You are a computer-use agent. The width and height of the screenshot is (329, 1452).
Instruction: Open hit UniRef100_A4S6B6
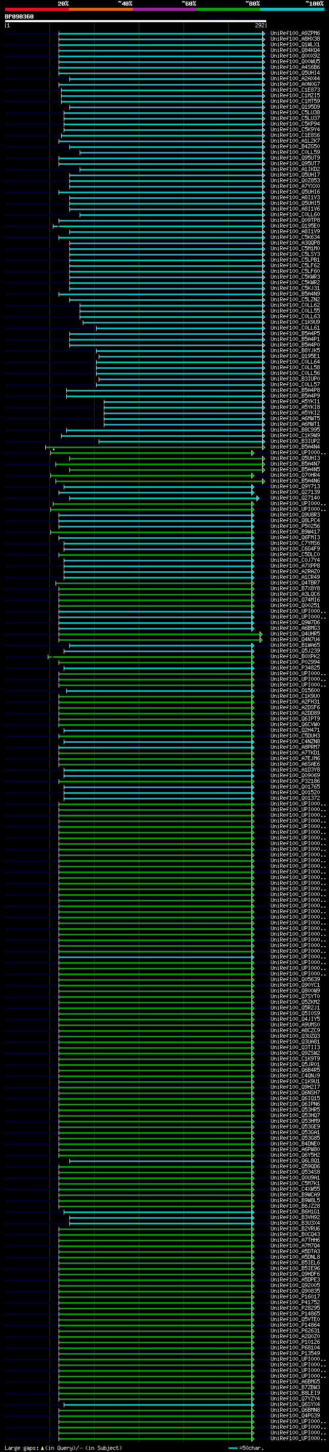click(x=295, y=67)
